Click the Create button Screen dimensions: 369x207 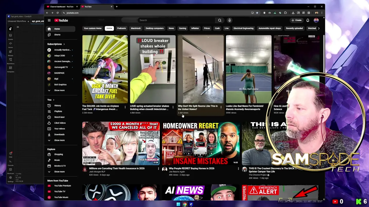296,20
